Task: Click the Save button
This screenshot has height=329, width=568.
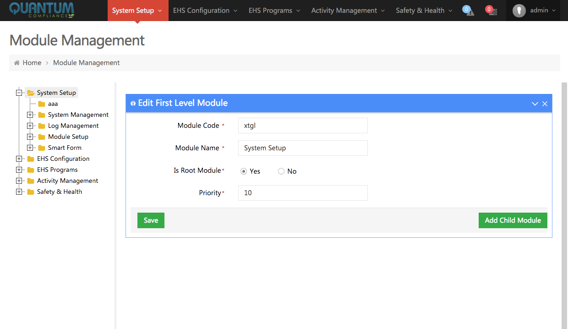Action: (x=151, y=220)
